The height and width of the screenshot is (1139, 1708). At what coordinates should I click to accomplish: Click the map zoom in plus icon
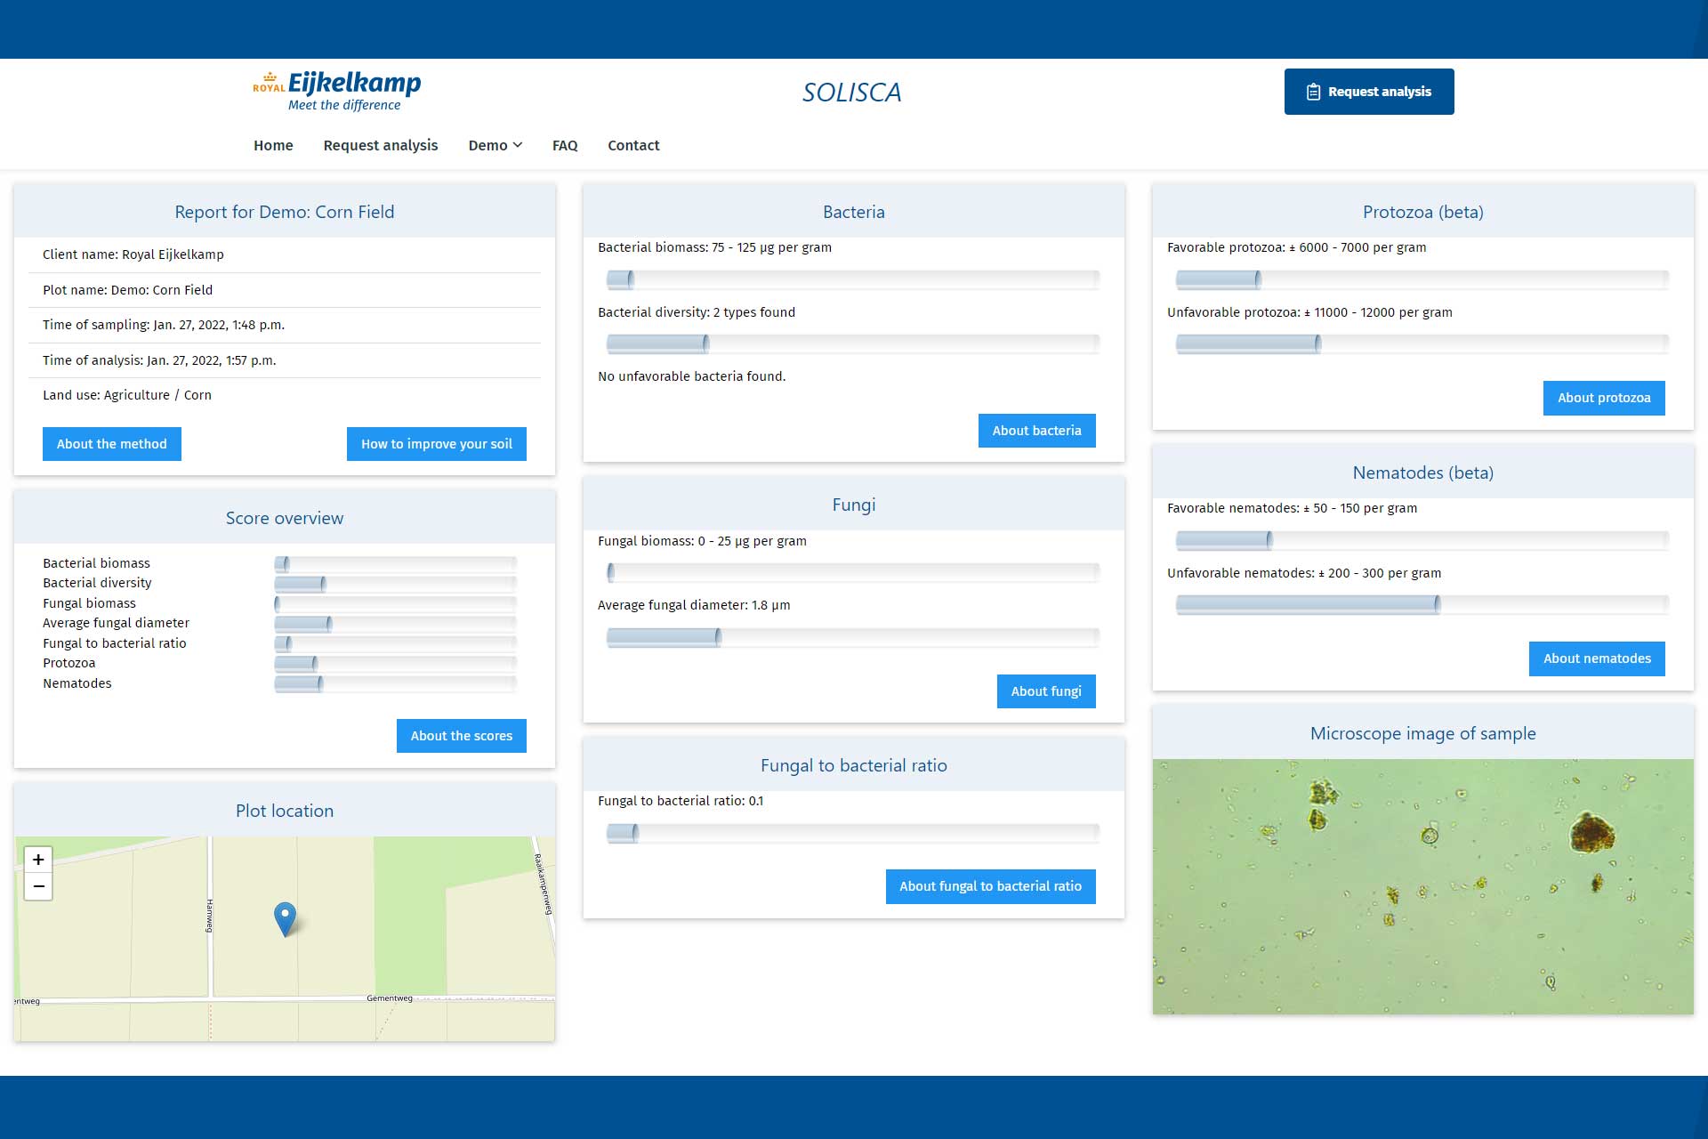click(x=38, y=859)
